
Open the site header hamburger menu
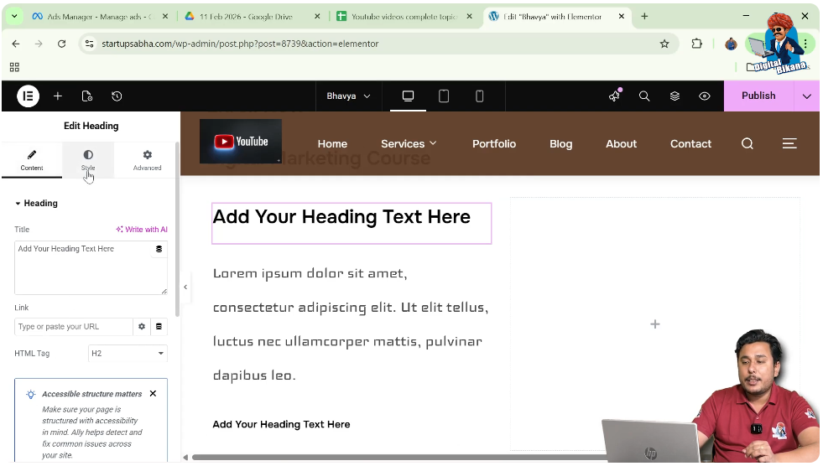click(789, 143)
